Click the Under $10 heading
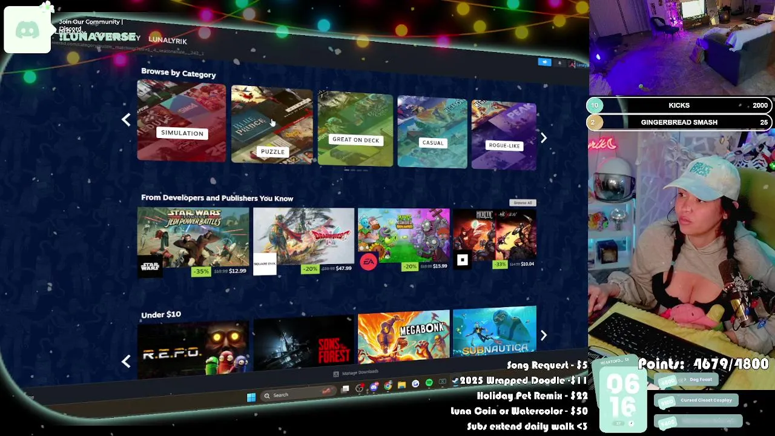 [x=161, y=314]
